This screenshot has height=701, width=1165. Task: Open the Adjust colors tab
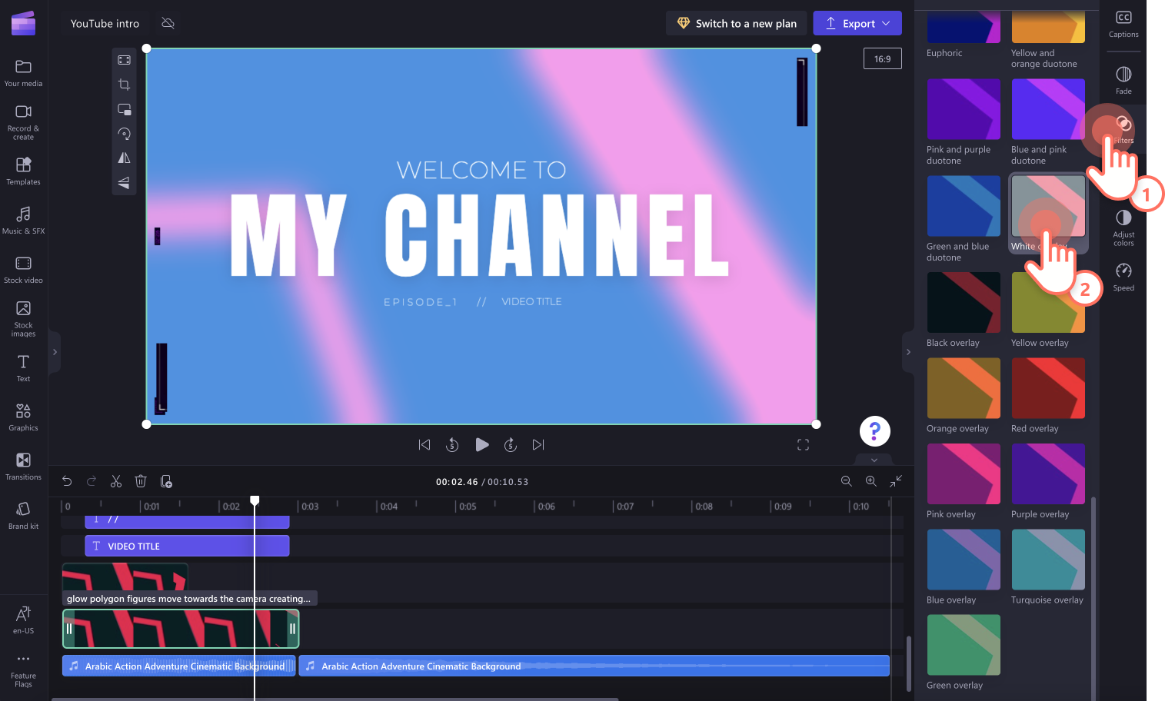1123,228
